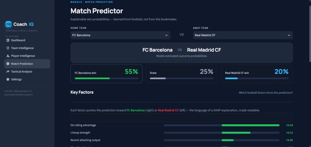Click the CoachIQ logo icon
This screenshot has width=311, height=147.
click(x=8, y=24)
